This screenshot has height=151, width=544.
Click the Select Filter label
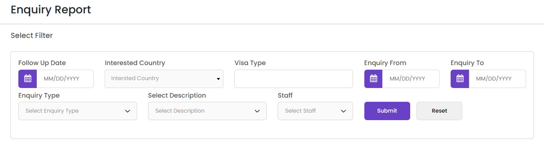pyautogui.click(x=32, y=35)
